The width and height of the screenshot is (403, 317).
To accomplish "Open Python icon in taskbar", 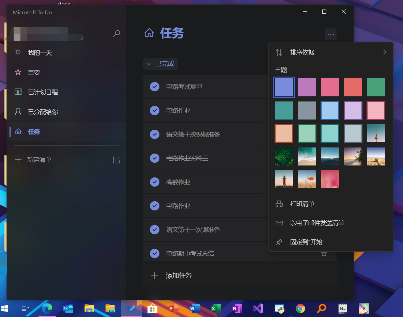I will tap(279, 308).
